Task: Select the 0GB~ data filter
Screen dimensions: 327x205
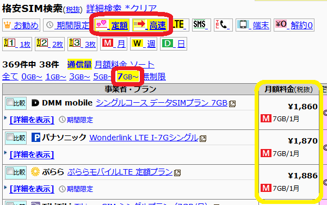Action: coord(32,77)
